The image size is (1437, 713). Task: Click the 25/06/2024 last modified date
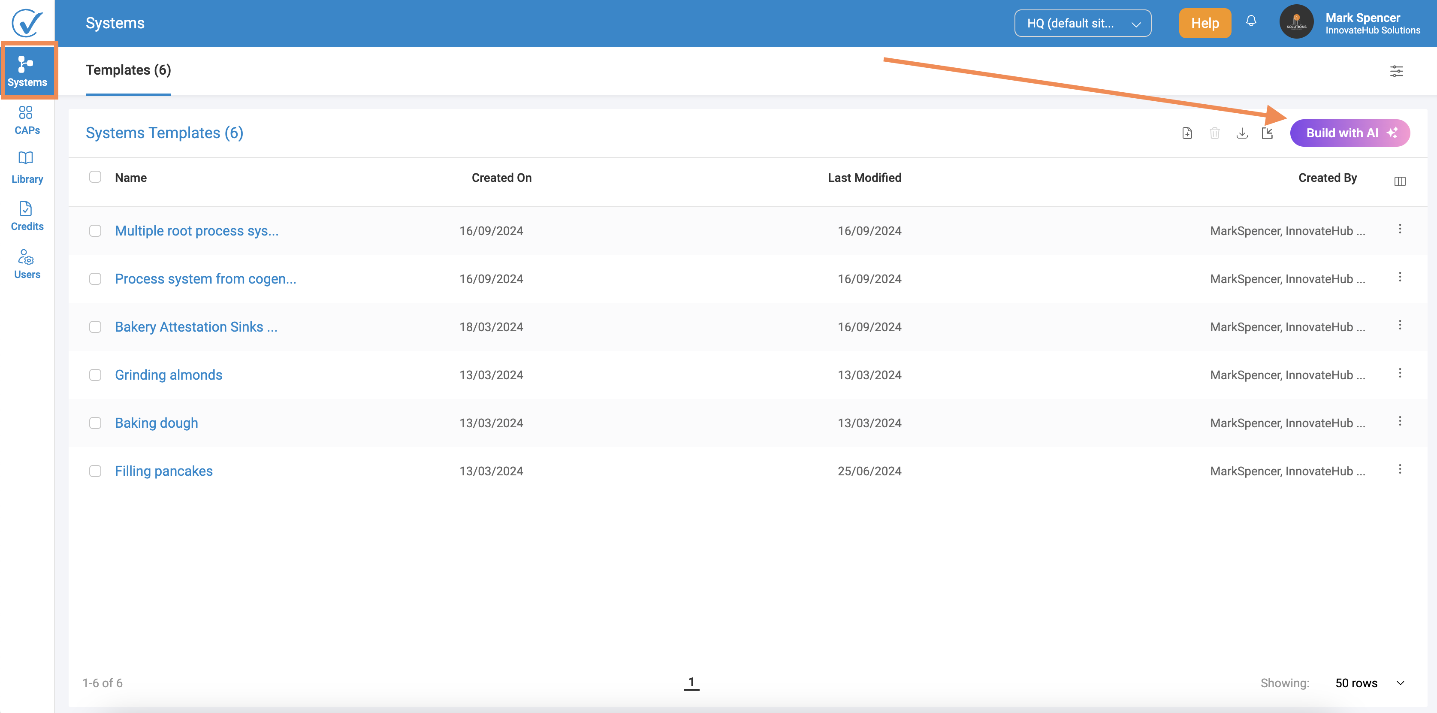pos(869,471)
